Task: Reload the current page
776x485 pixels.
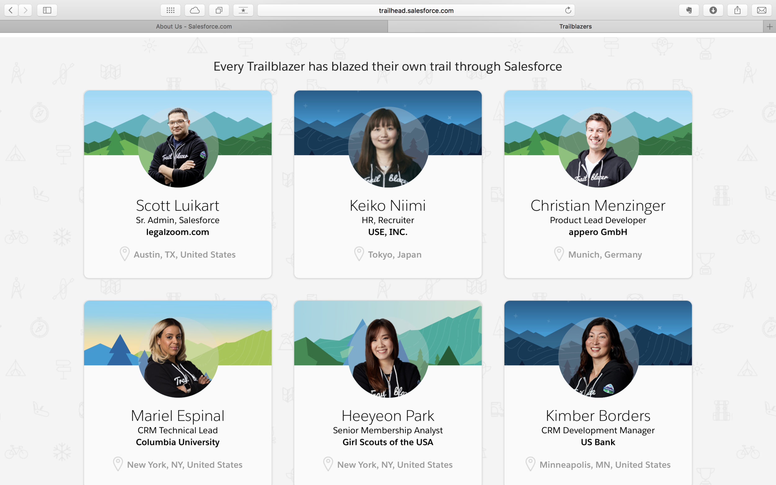Action: point(568,10)
